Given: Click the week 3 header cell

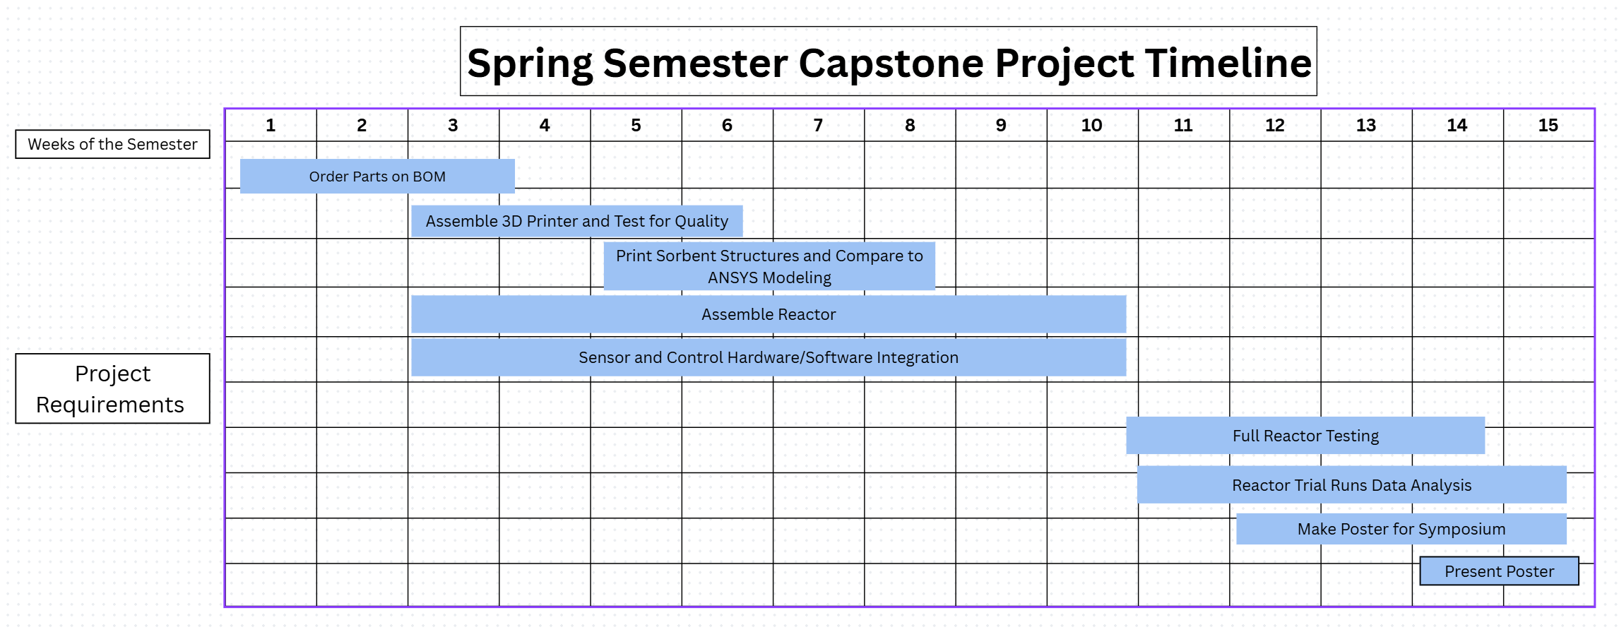Looking at the screenshot, I should [x=453, y=126].
